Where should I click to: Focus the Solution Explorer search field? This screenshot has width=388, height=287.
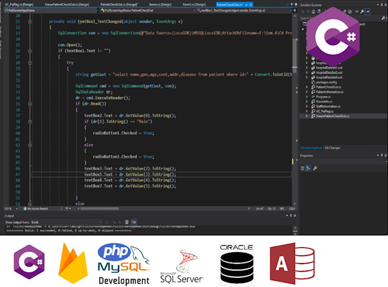point(340,18)
